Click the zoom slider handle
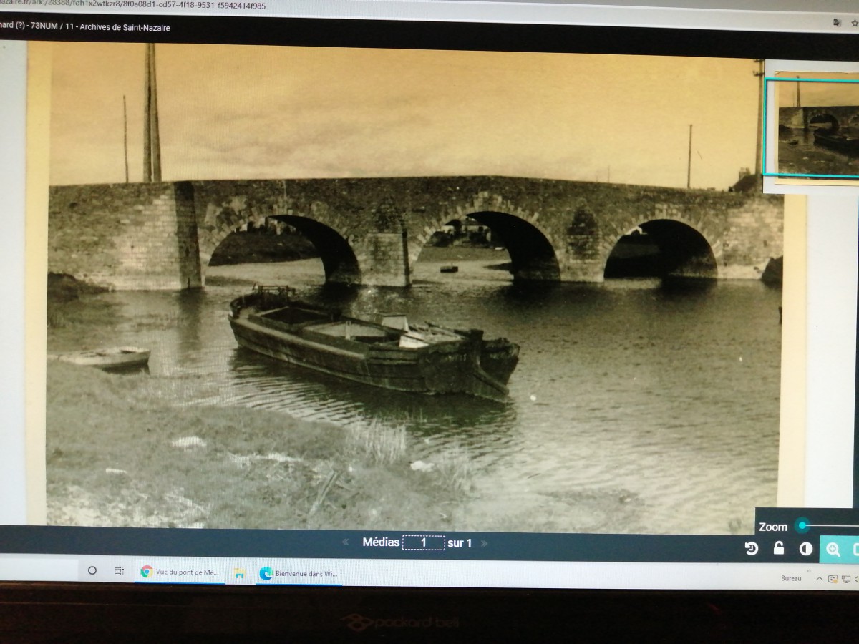This screenshot has height=644, width=859. tap(802, 526)
